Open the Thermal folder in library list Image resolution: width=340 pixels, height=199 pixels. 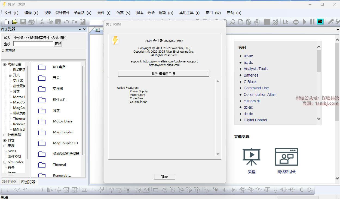pos(52,165)
